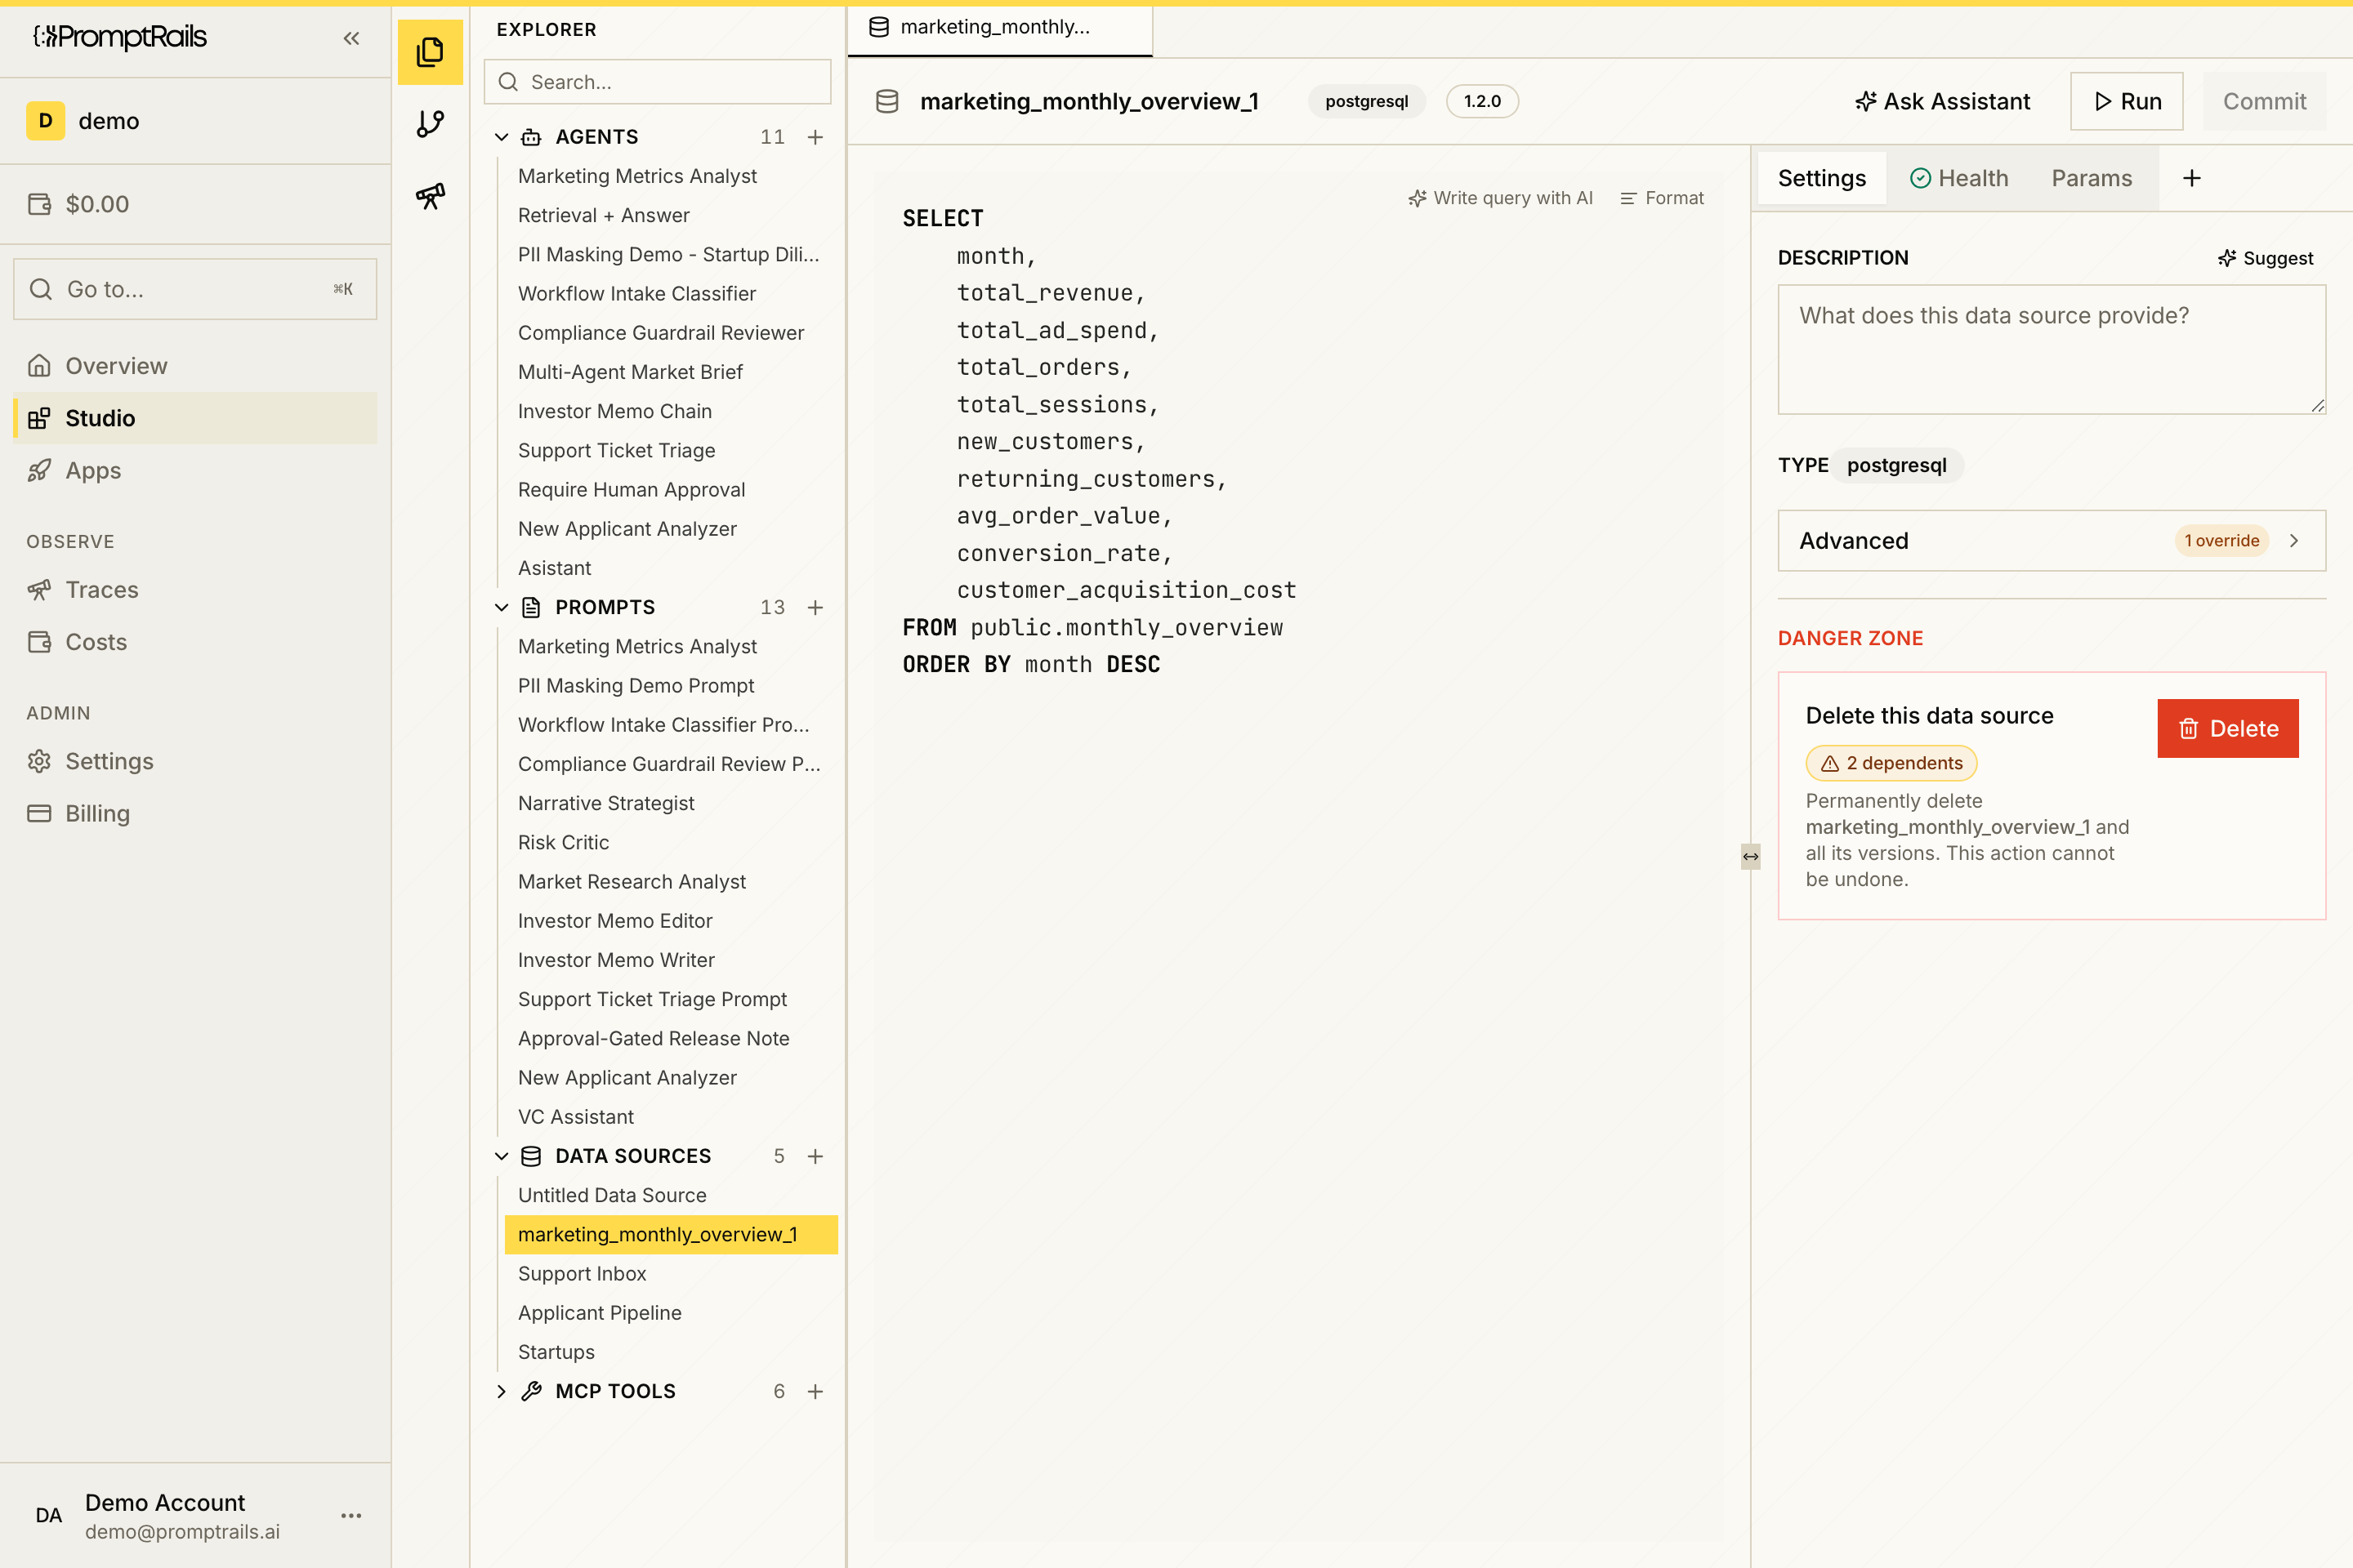This screenshot has height=1568, width=2353.
Task: Add a new MCP tool with plus icon
Action: pos(815,1391)
